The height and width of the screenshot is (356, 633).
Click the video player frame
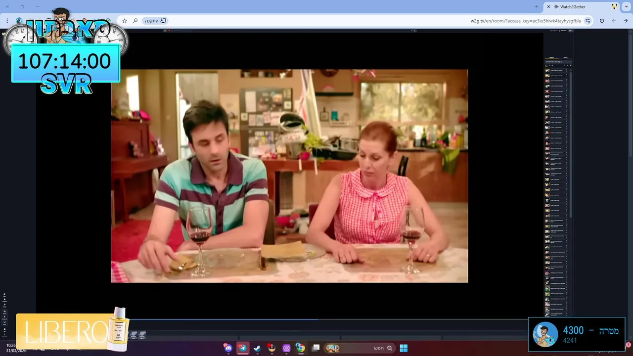[x=289, y=176]
